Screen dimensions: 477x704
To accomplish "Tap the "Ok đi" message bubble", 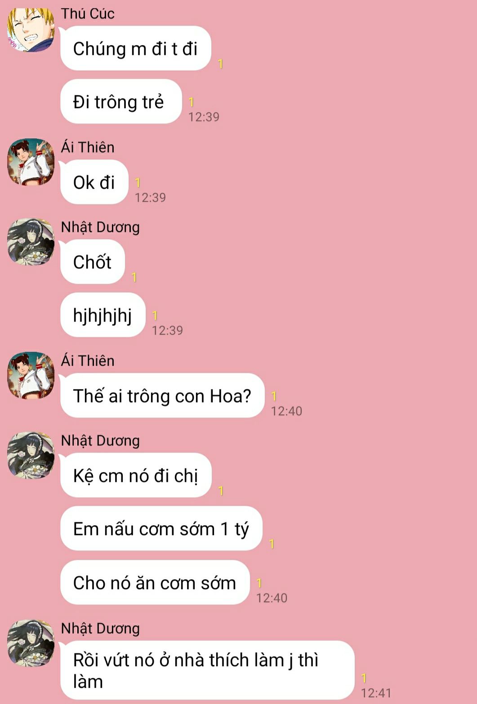I will [94, 182].
